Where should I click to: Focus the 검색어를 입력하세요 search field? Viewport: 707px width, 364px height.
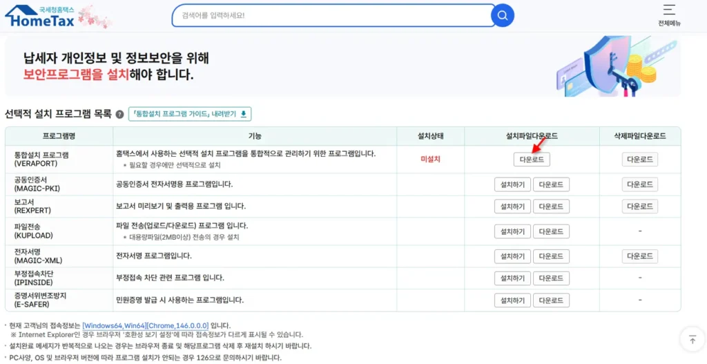(333, 16)
